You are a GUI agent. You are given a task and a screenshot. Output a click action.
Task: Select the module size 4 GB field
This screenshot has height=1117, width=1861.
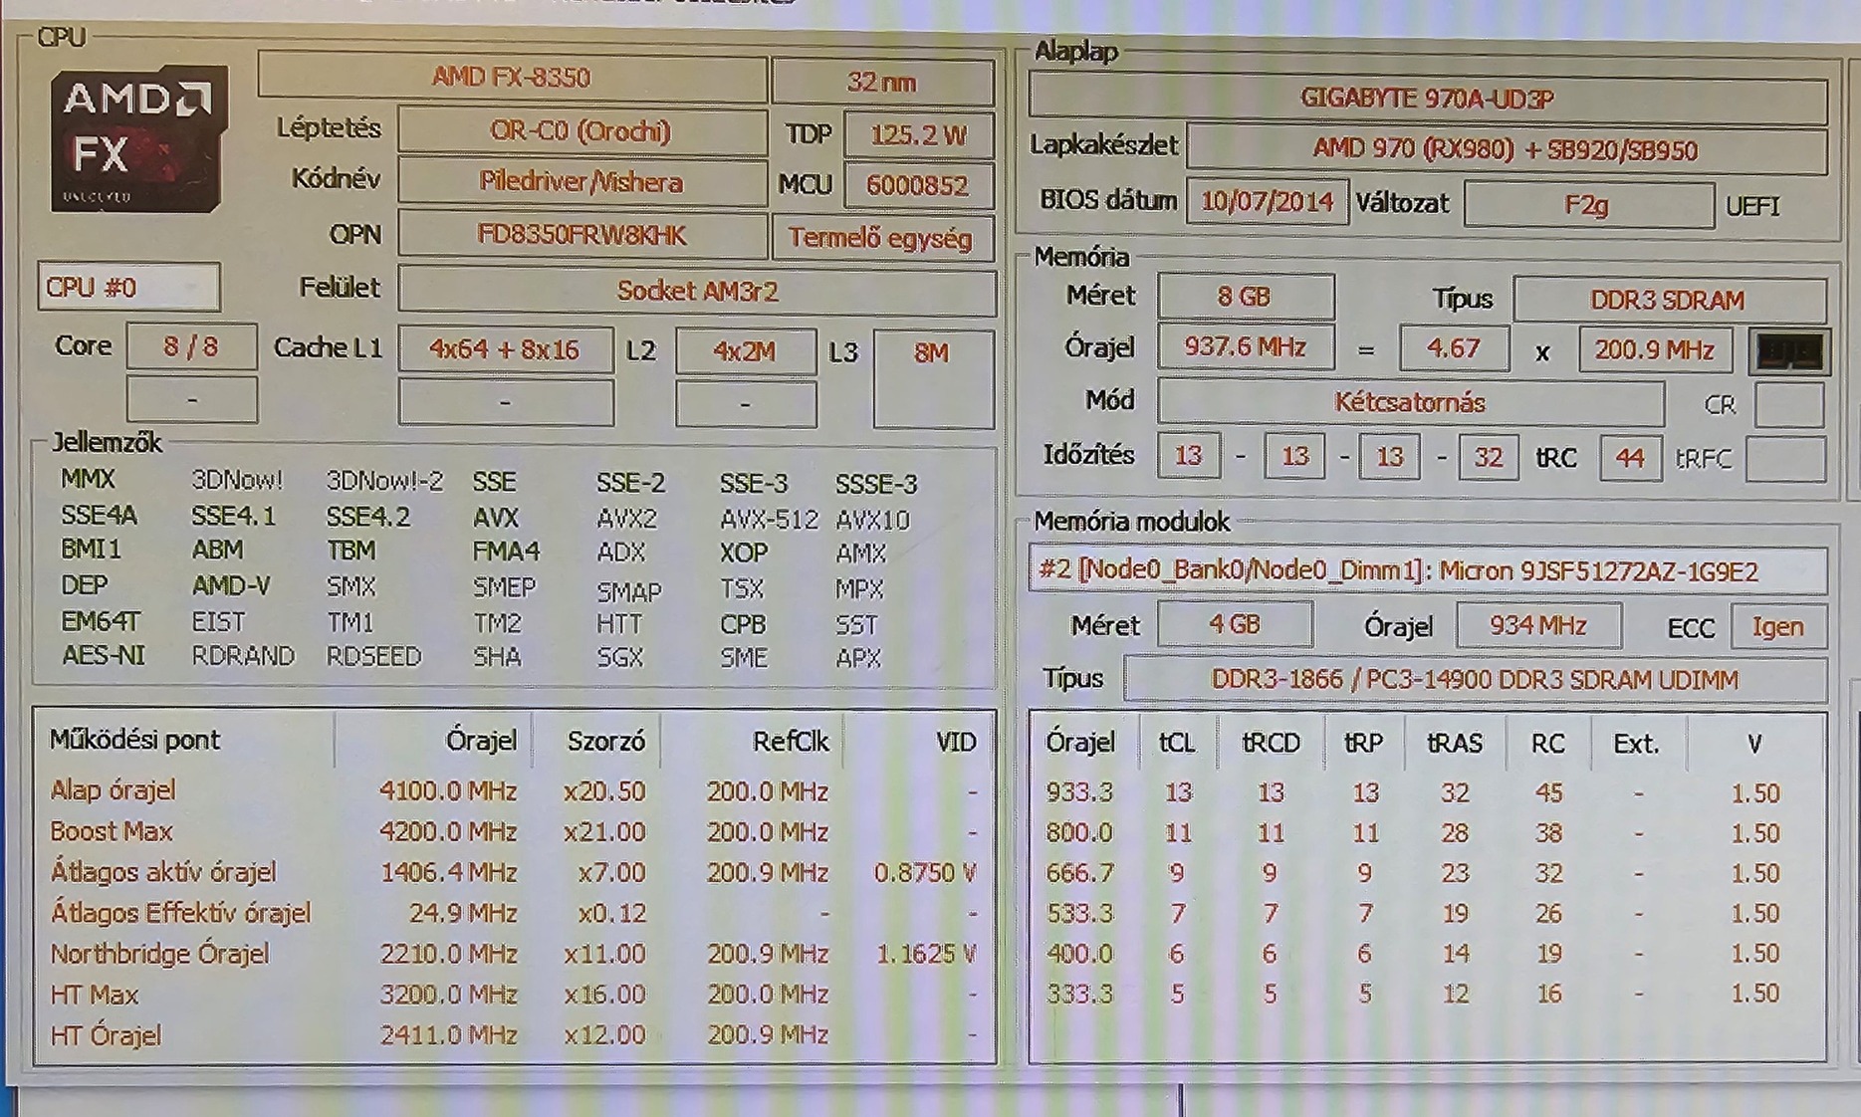click(1235, 624)
